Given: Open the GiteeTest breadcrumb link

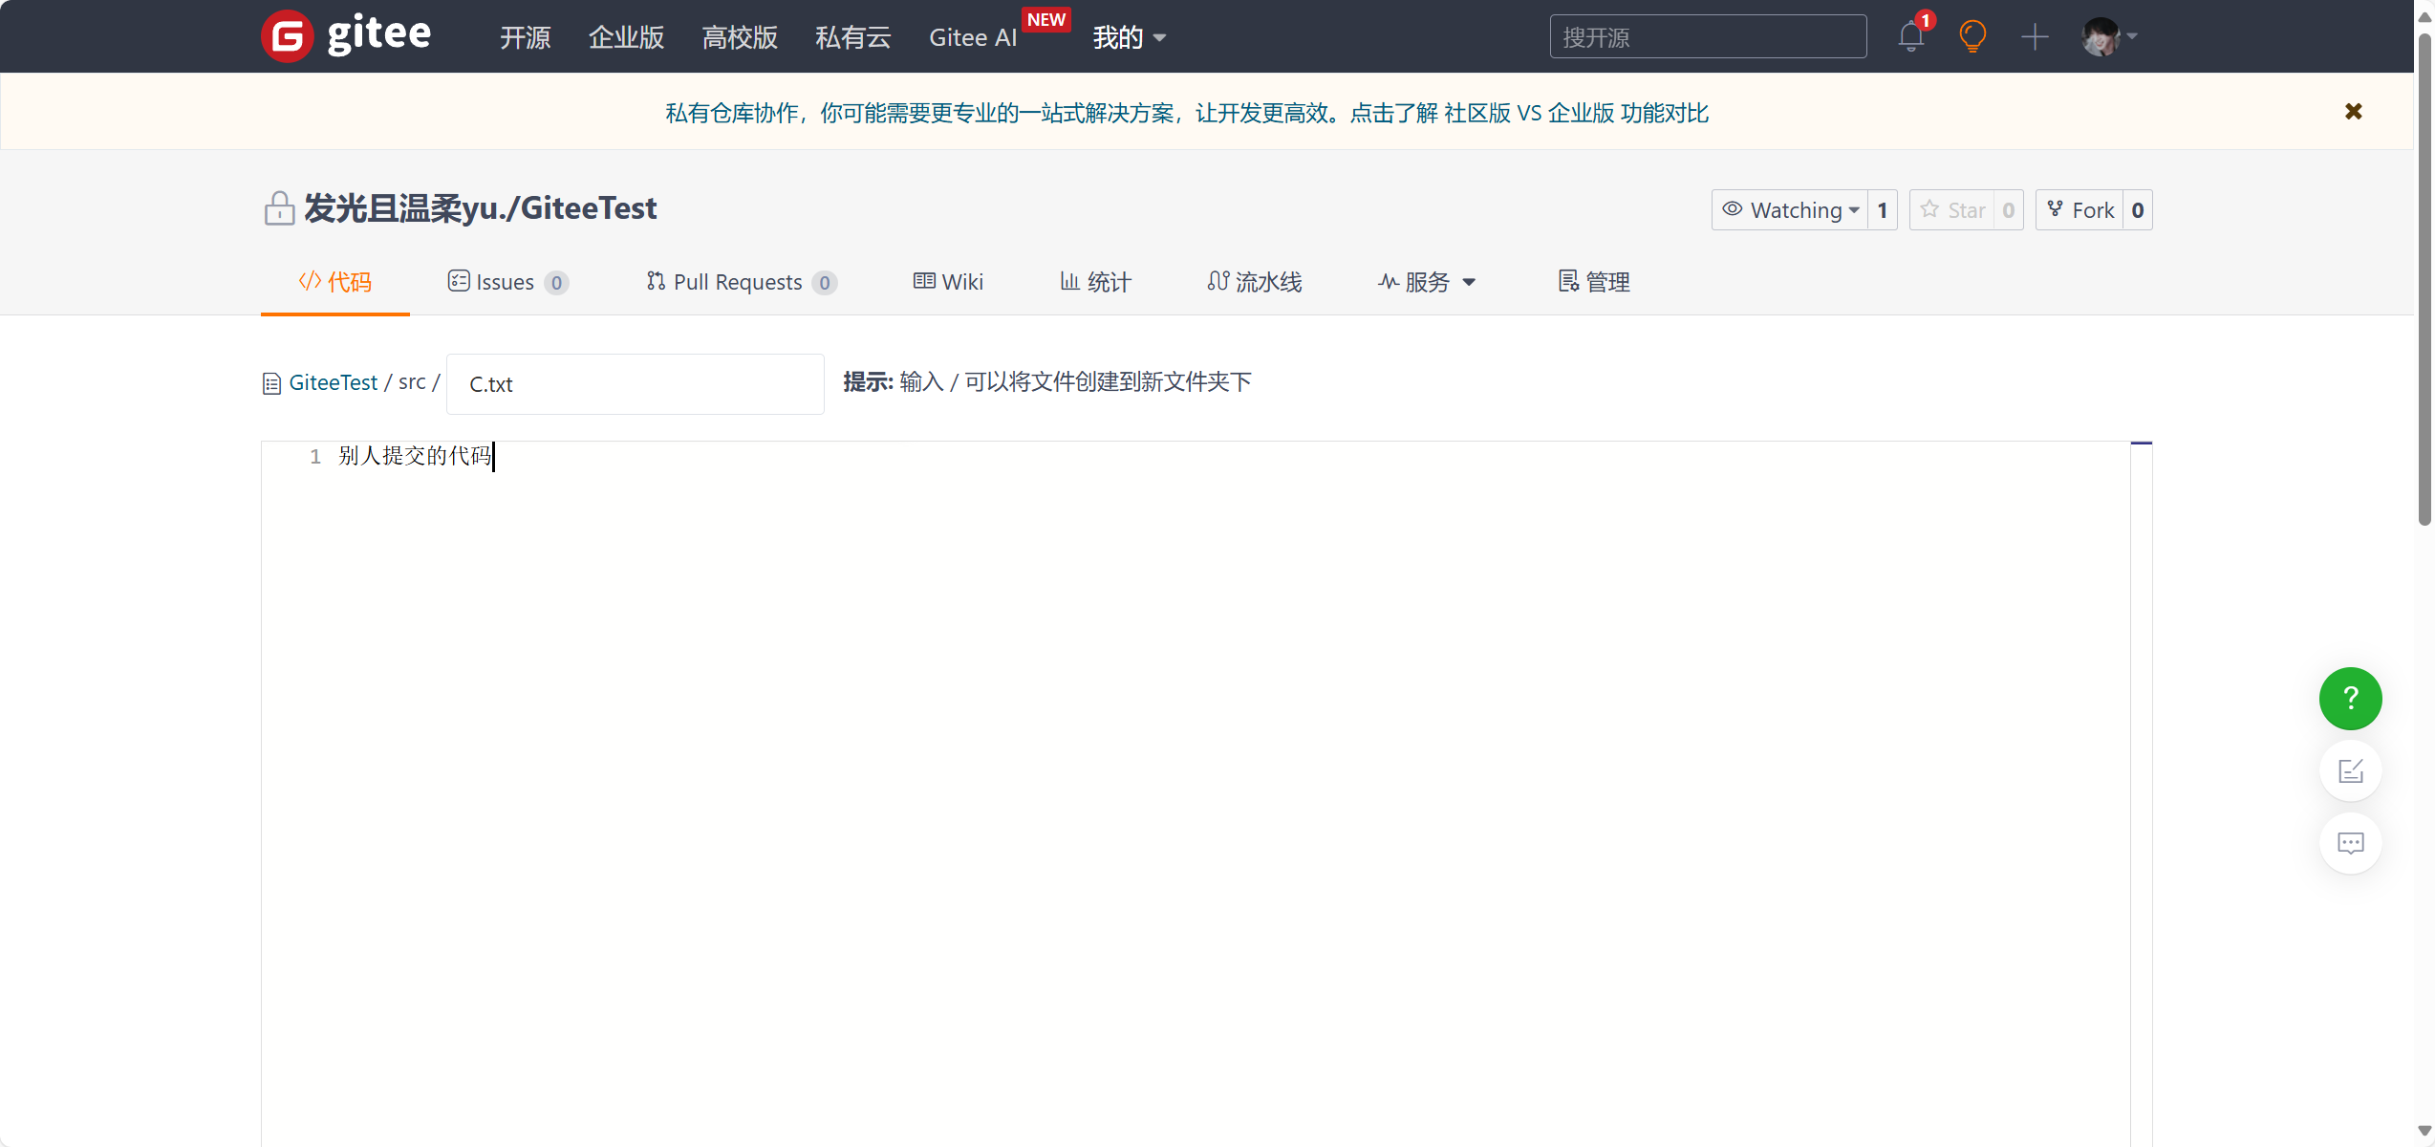Looking at the screenshot, I should 333,382.
